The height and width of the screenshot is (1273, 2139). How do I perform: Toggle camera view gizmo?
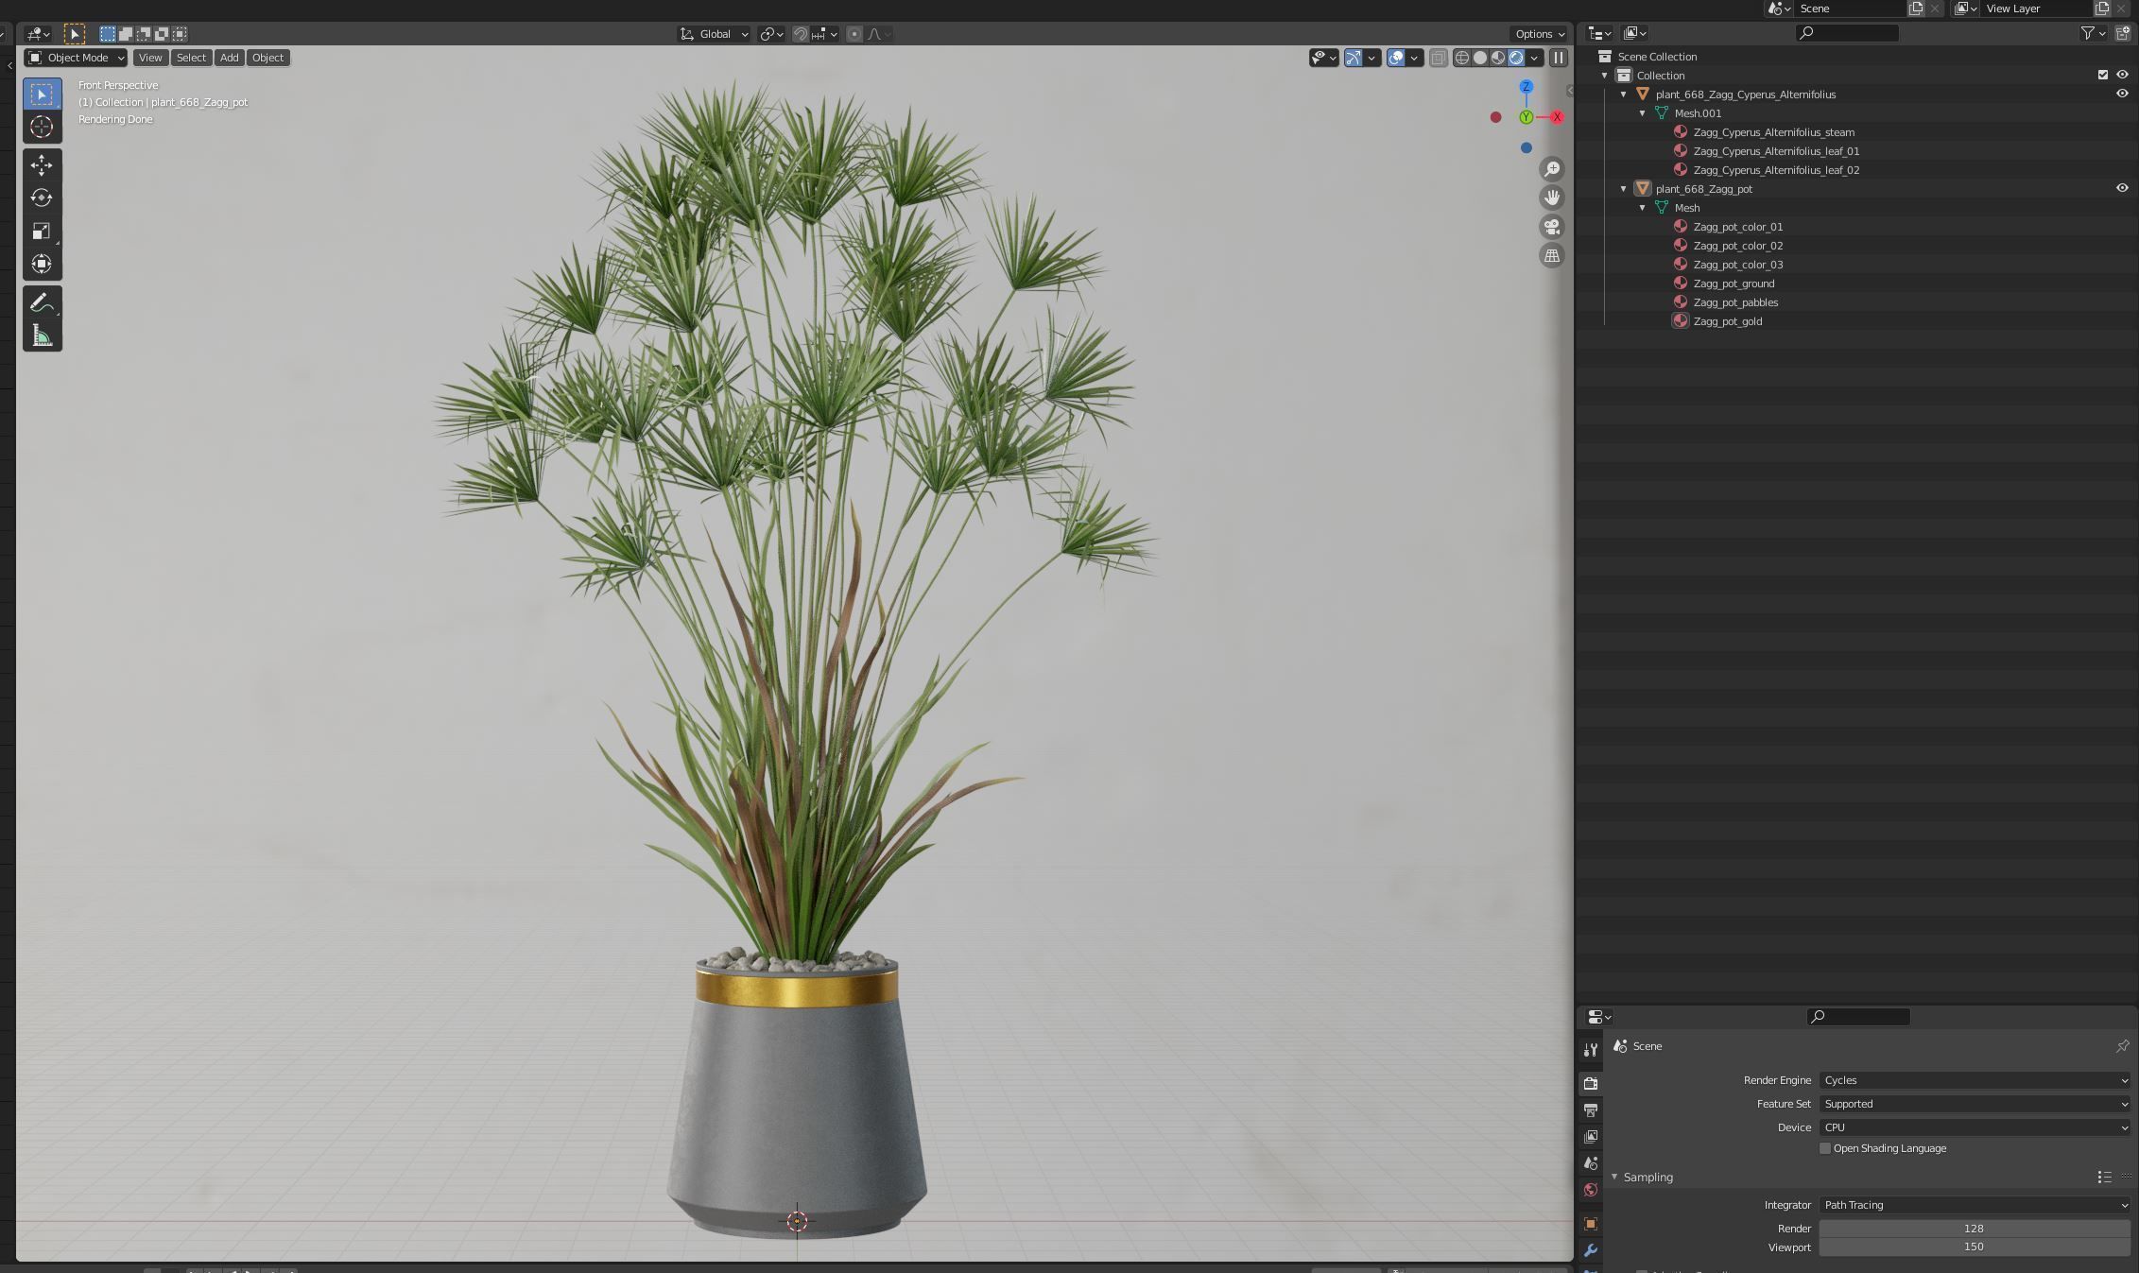coord(1552,227)
